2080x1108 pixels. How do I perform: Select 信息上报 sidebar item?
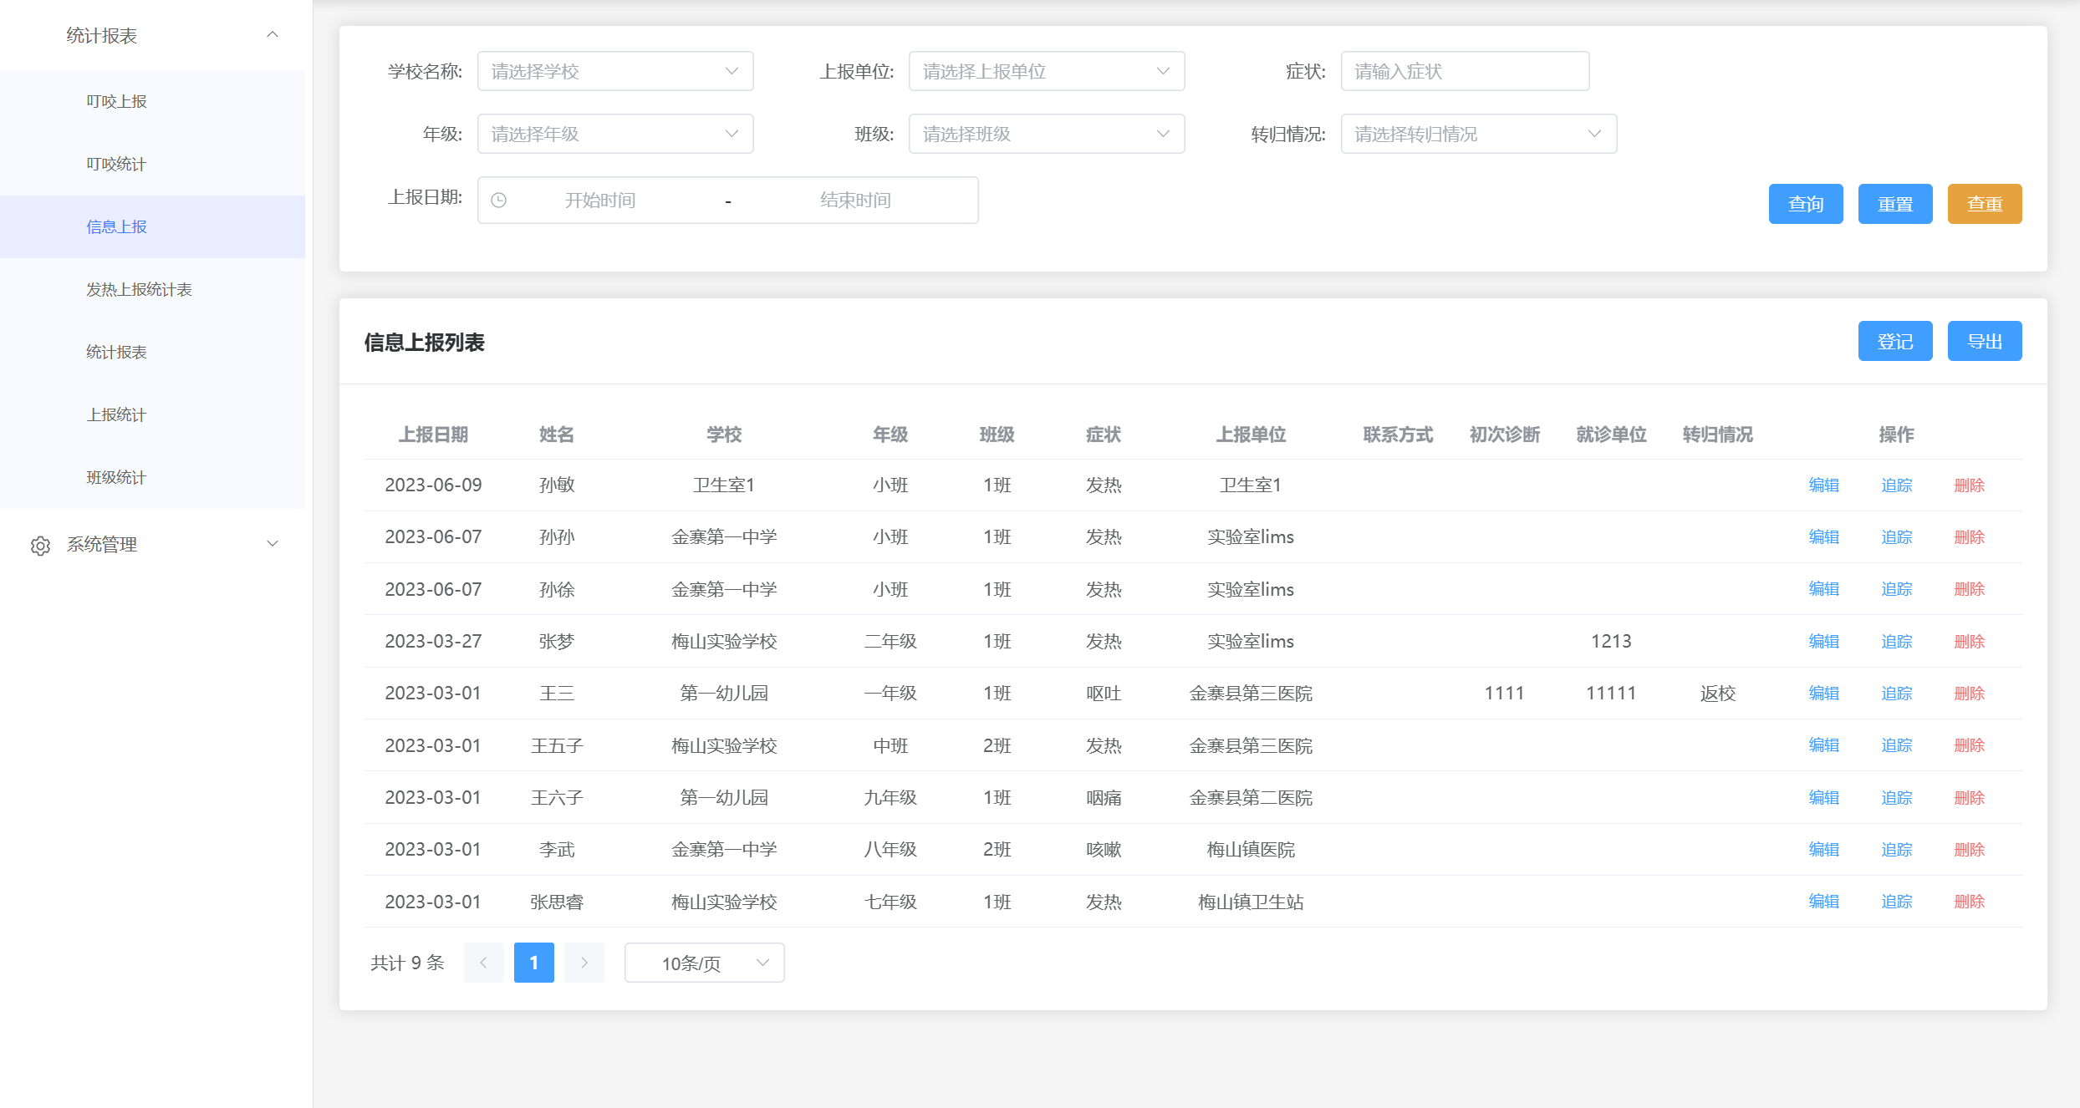pyautogui.click(x=152, y=226)
